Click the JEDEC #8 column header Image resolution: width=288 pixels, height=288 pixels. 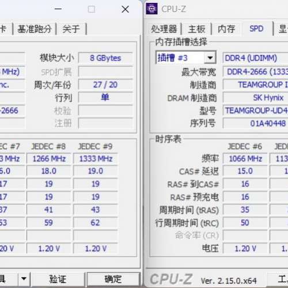[48, 146]
